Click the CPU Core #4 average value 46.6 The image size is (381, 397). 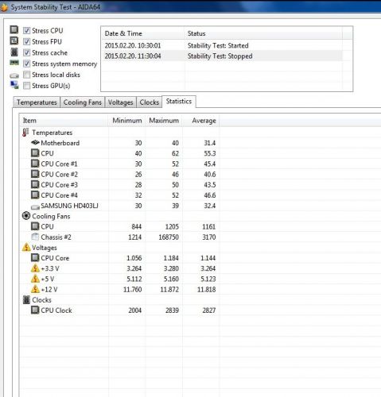point(210,195)
